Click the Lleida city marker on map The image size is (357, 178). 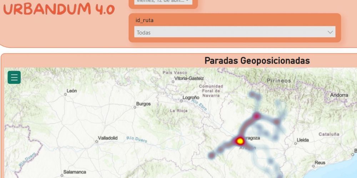coord(295,143)
